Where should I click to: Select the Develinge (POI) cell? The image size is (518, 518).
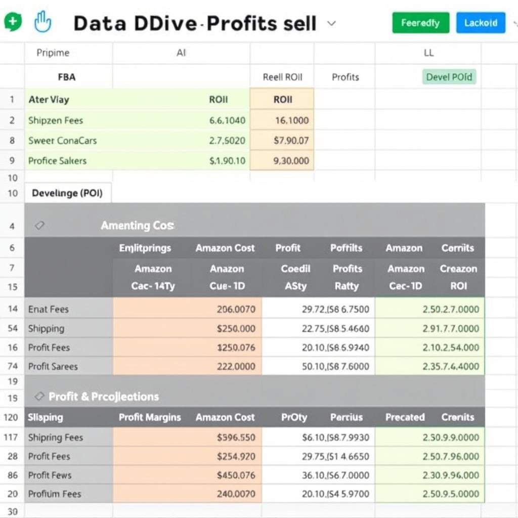67,193
